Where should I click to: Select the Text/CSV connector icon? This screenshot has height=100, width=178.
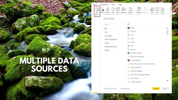point(128,31)
